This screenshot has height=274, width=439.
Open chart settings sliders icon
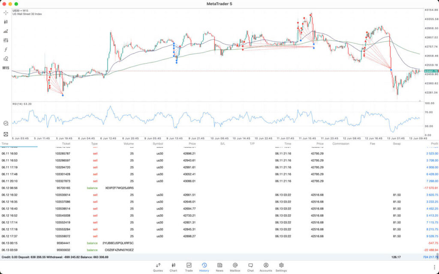pos(6,41)
